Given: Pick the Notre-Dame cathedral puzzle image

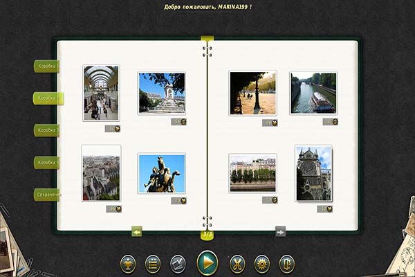Looking at the screenshot, I should [313, 173].
